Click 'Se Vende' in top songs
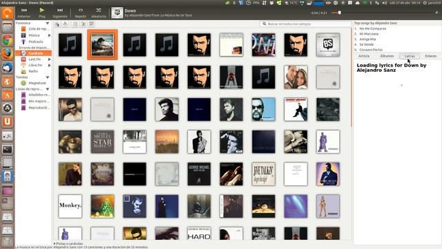This screenshot has height=249, width=442. pyautogui.click(x=367, y=44)
